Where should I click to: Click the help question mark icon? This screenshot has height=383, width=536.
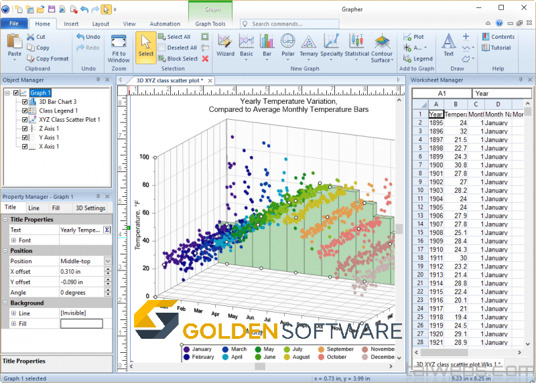(x=499, y=23)
